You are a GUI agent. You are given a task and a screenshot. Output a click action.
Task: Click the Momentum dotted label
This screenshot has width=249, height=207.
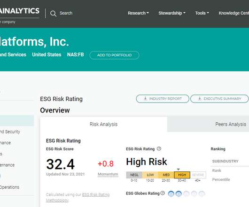coord(108,174)
